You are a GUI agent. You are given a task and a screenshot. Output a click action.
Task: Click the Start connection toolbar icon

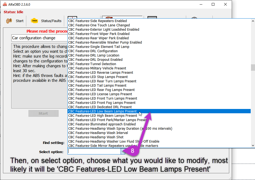(9, 21)
